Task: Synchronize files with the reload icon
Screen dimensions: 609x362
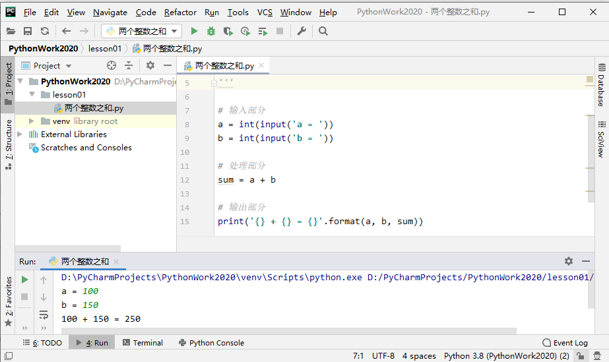Action: pos(45,31)
